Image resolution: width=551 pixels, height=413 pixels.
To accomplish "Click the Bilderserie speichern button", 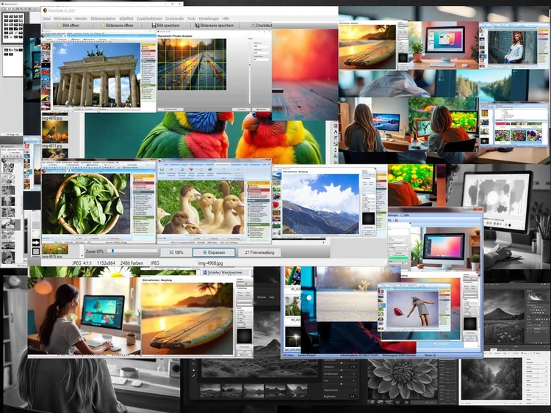I will [214, 25].
